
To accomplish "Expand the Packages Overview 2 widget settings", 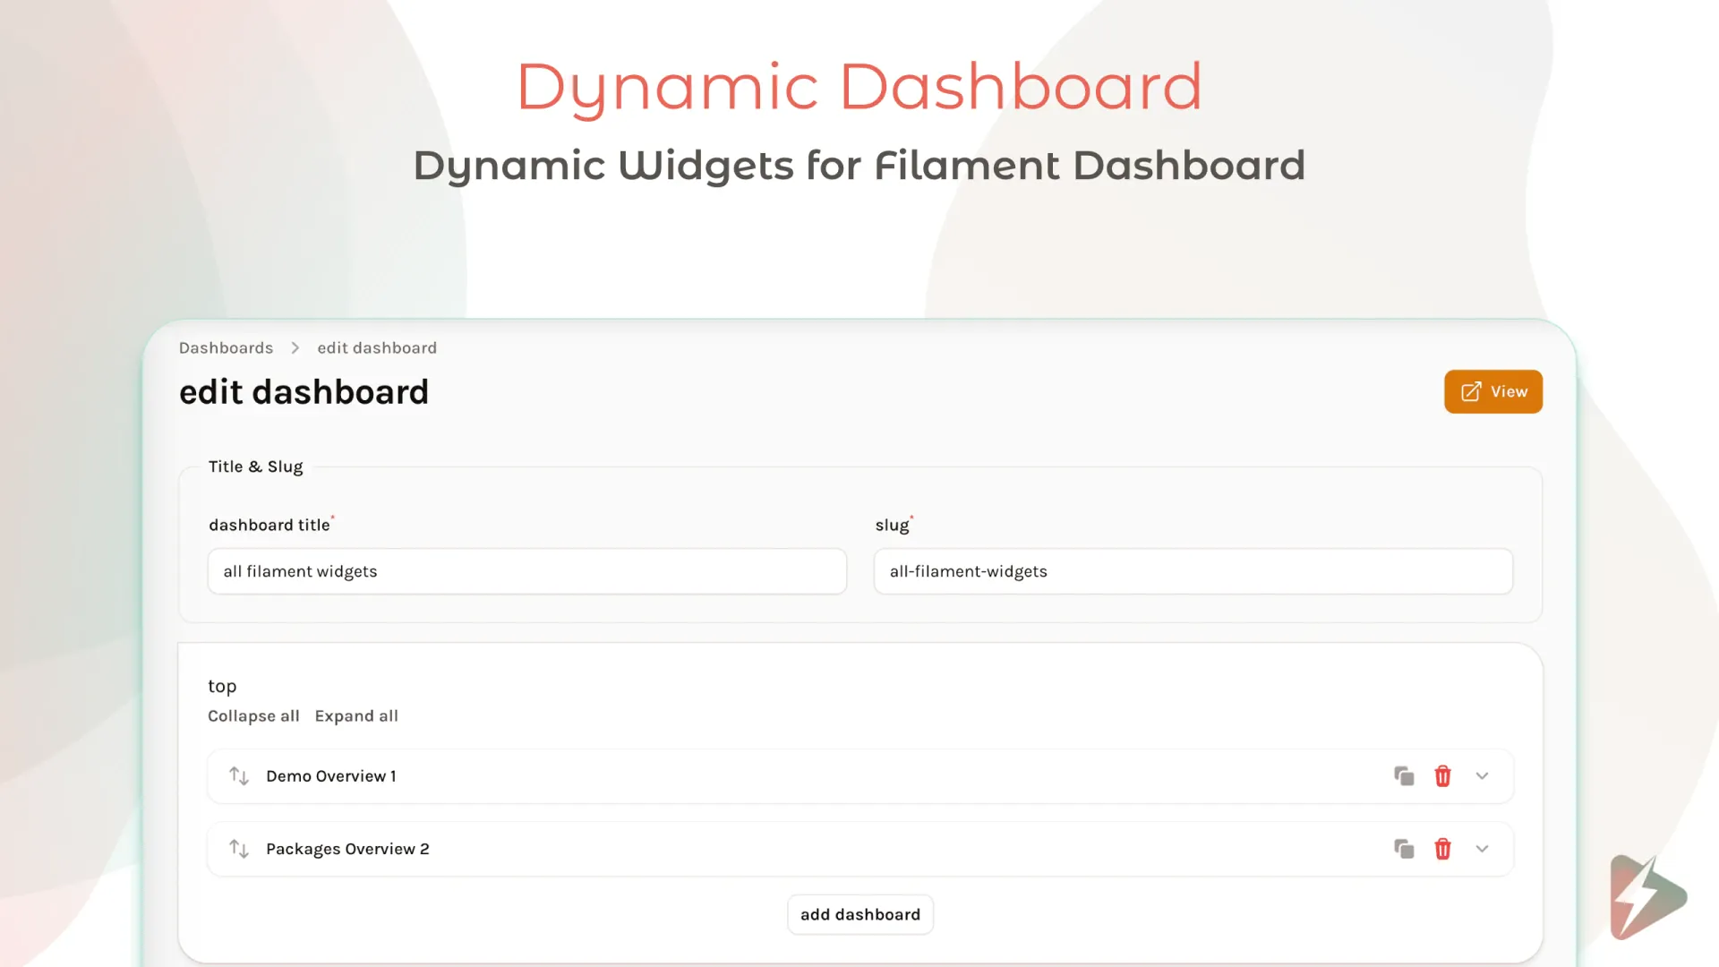I will click(x=1482, y=848).
